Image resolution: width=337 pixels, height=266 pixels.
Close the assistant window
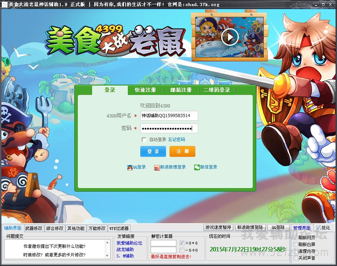click(330, 5)
